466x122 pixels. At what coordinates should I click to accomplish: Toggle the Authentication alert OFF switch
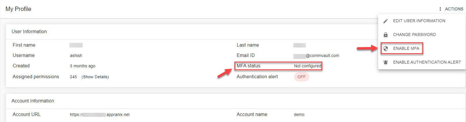pyautogui.click(x=302, y=77)
